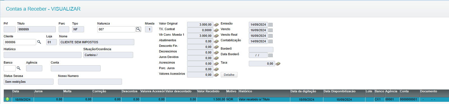This screenshot has height=104, width=449.
Task: Select the 0000000001 Conta cell
Action: click(x=409, y=100)
